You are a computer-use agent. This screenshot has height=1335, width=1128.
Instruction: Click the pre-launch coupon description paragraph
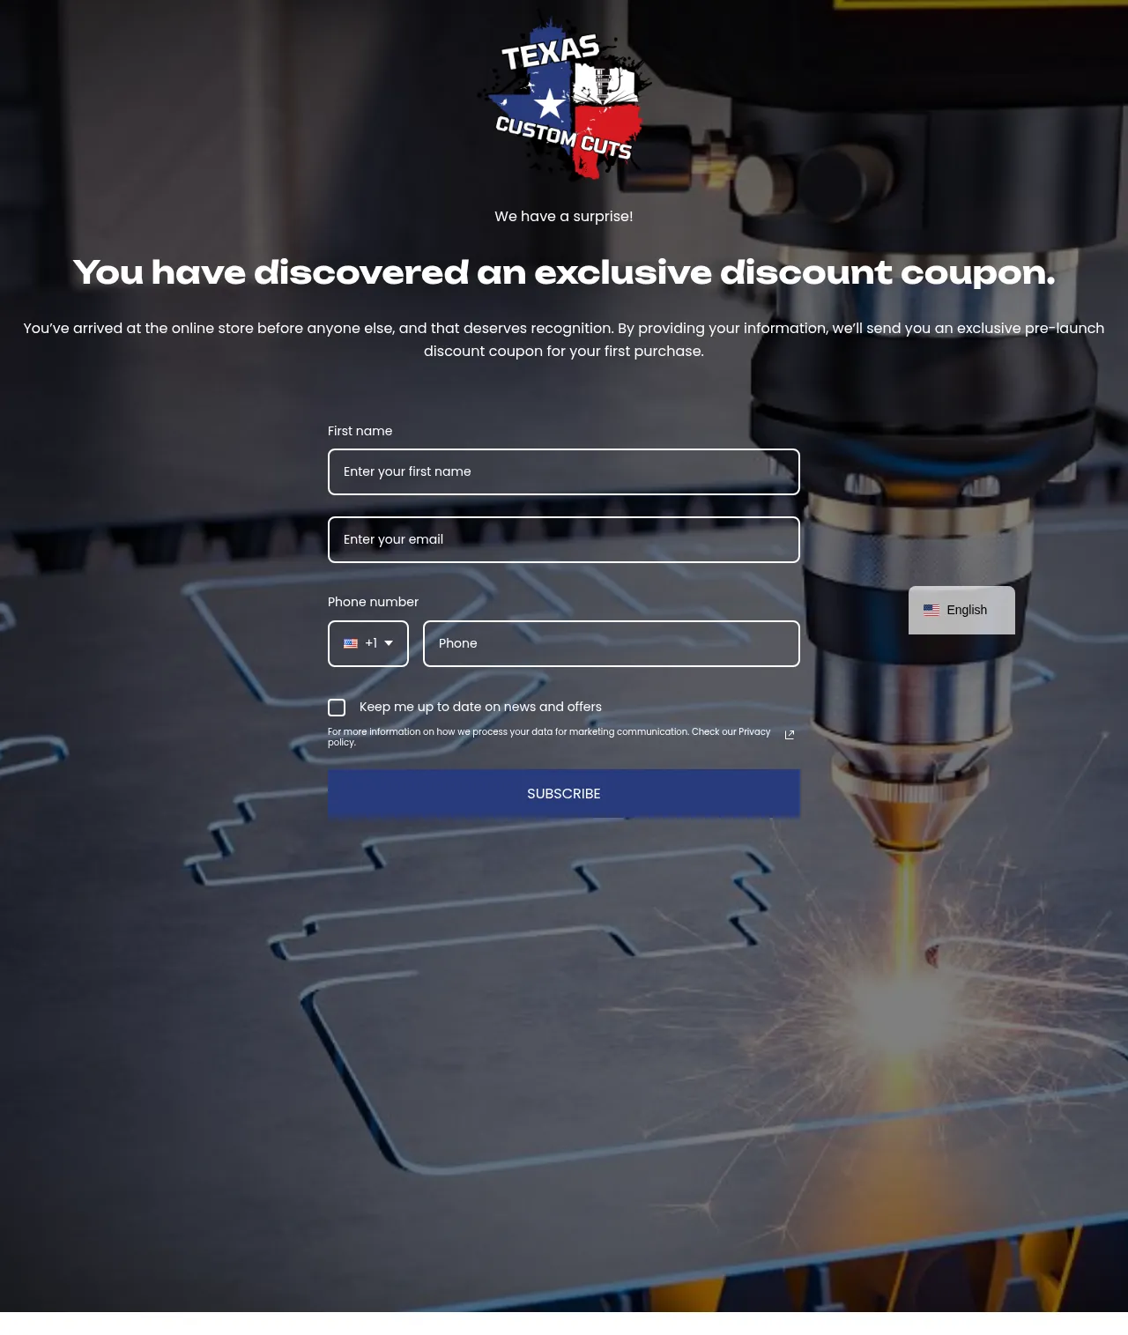tap(564, 339)
